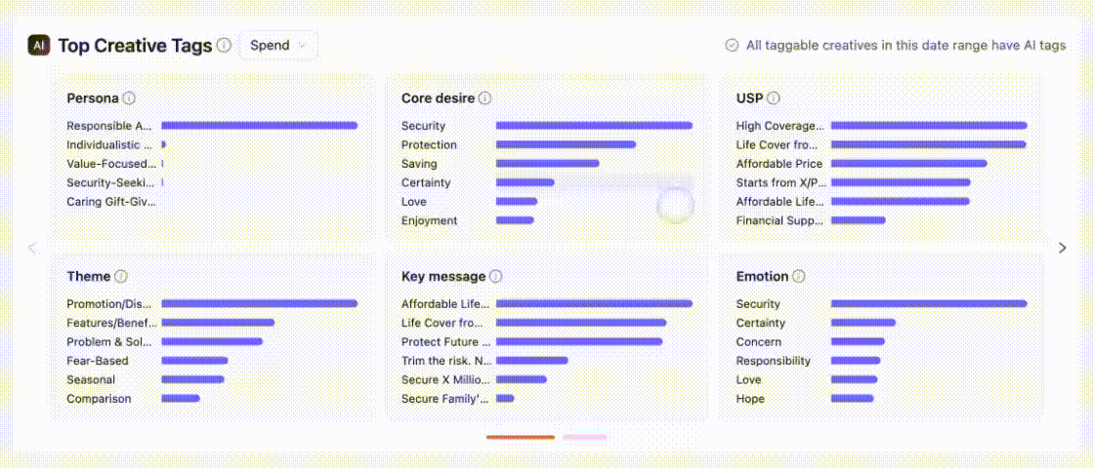The image size is (1094, 468).
Task: Click the Promotion/Dis... theme tag
Action: click(109, 304)
